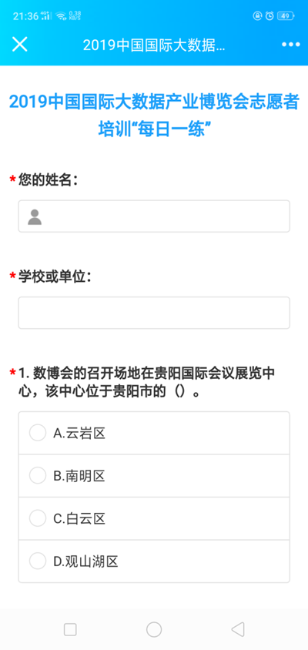Select radio option A.云岩区

tap(154, 433)
